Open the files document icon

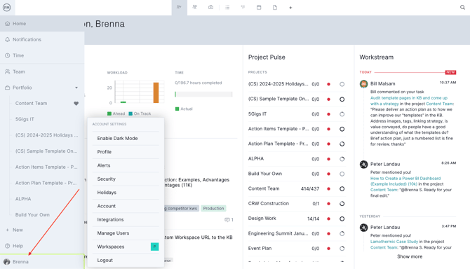point(275,8)
